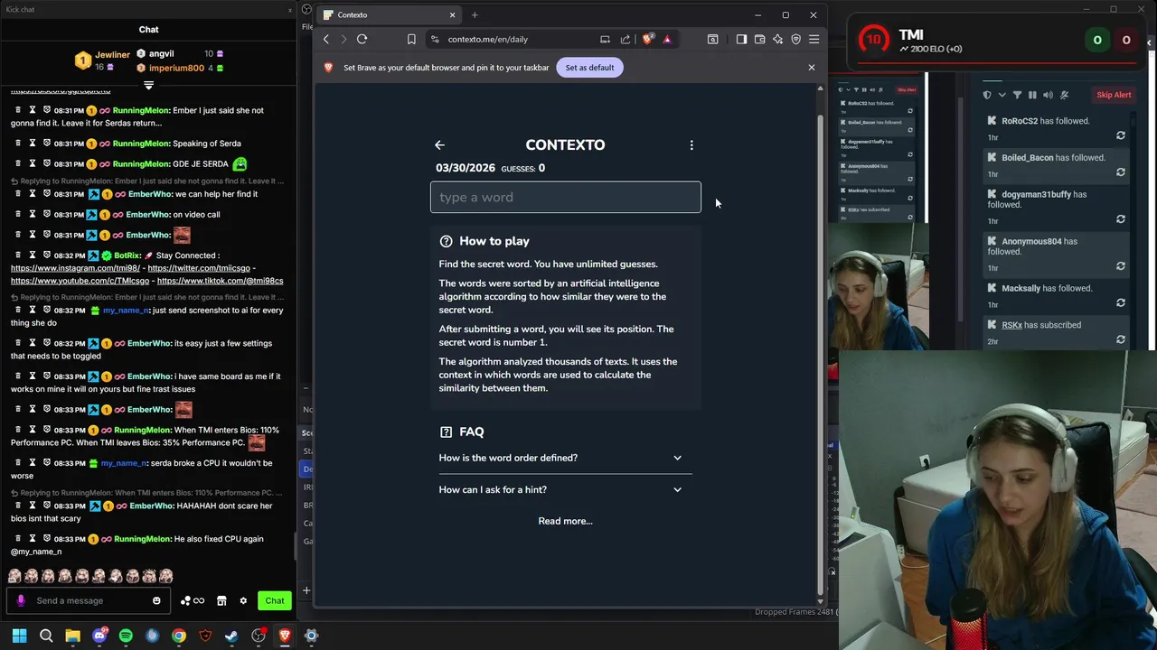Click the Chat header in Kick chat
The width and height of the screenshot is (1157, 650).
pyautogui.click(x=148, y=29)
